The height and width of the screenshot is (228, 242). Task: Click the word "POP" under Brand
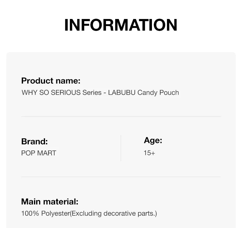coord(28,153)
